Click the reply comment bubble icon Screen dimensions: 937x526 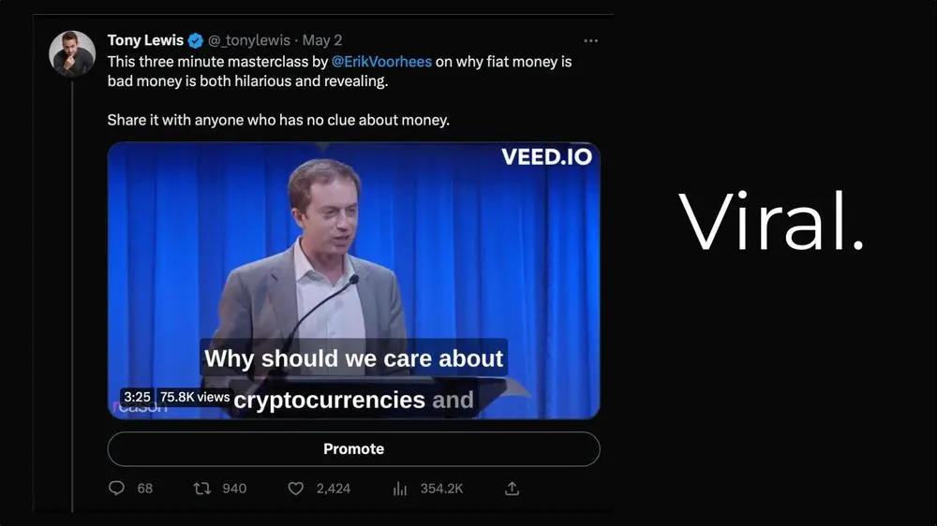(x=116, y=489)
